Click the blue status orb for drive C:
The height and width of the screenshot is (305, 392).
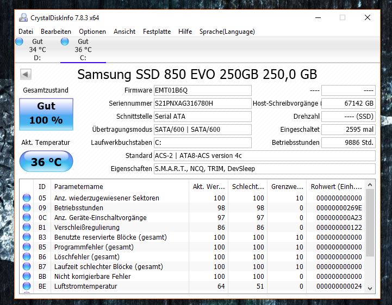pyautogui.click(x=65, y=41)
